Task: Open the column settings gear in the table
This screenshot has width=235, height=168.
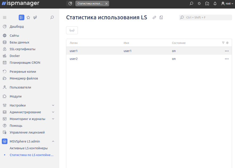Action: click(x=227, y=43)
